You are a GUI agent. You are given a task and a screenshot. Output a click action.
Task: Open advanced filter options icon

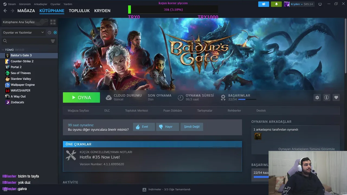tap(53, 41)
